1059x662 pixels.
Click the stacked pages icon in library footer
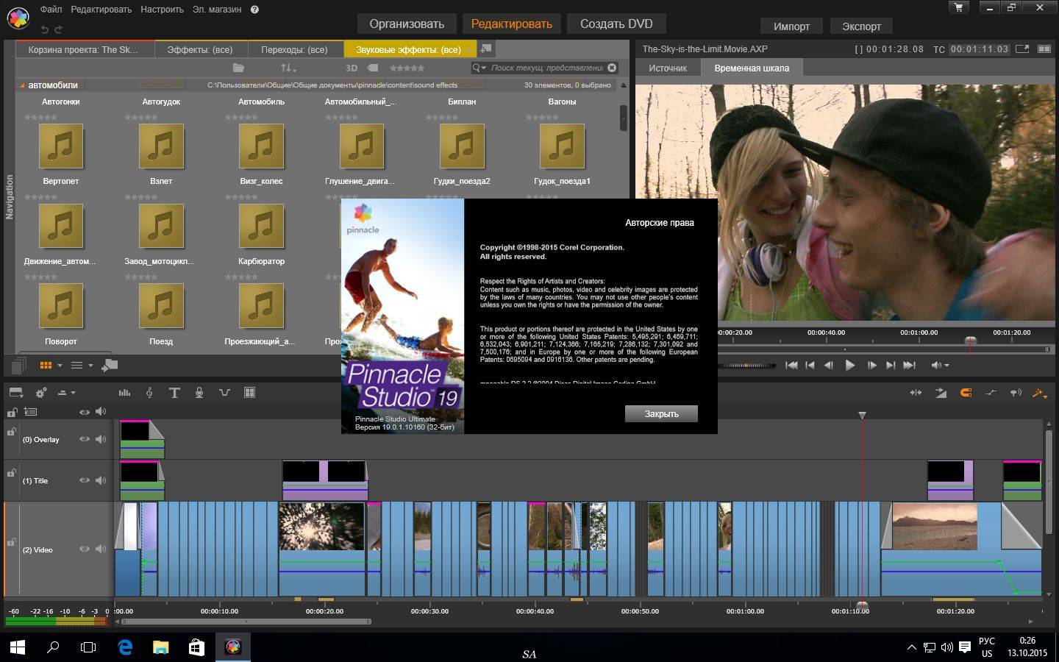[x=19, y=365]
